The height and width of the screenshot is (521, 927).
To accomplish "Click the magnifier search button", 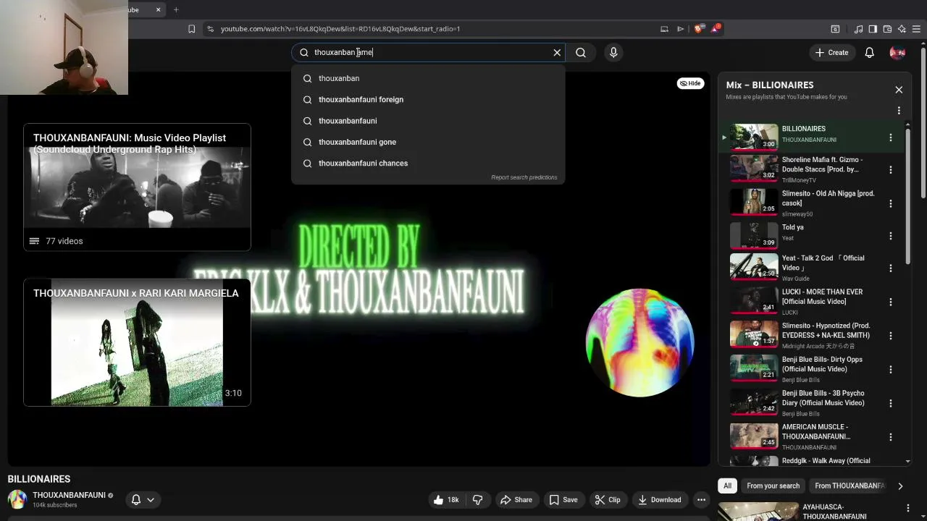I will [581, 52].
